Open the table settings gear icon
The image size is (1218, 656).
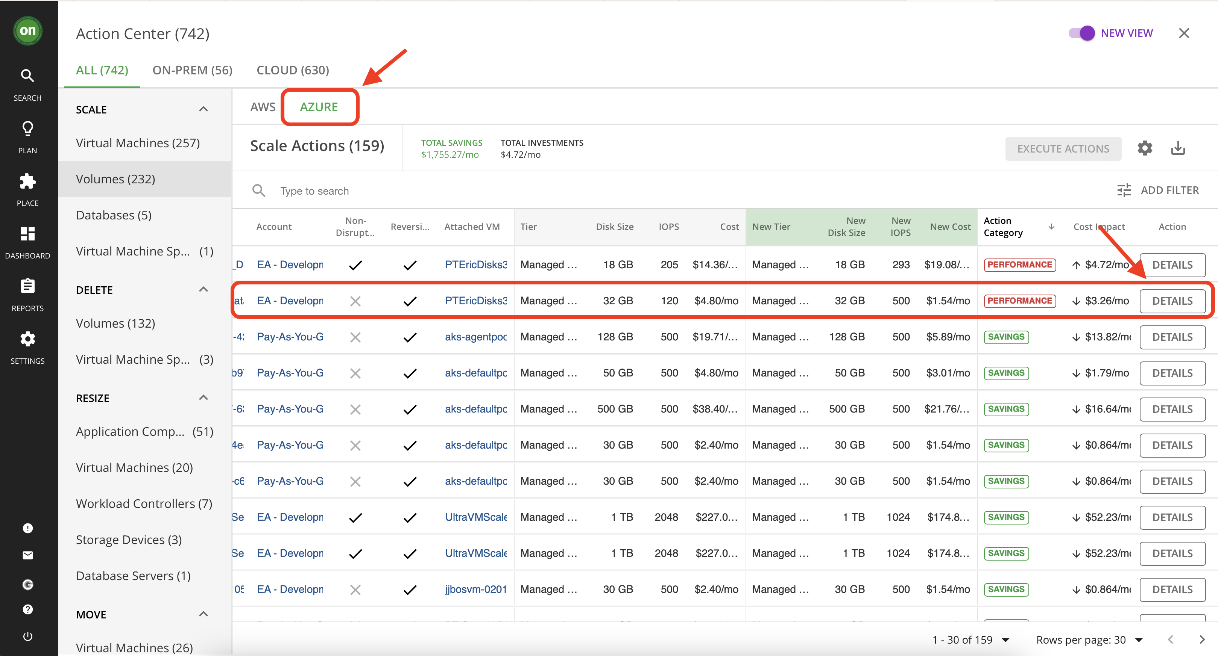click(x=1144, y=148)
